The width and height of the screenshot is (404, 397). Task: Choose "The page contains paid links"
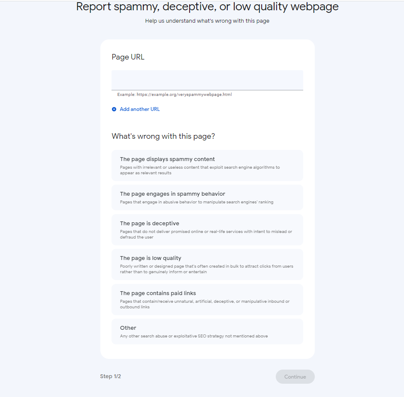tap(207, 299)
